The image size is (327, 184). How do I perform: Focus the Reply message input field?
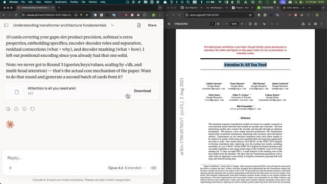coord(81,158)
